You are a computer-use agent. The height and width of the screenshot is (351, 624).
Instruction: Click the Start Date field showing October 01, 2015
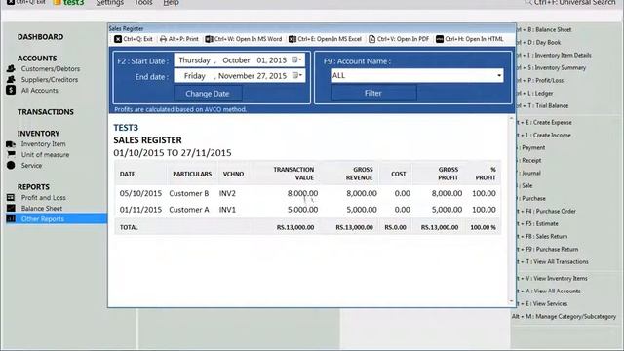coord(240,60)
